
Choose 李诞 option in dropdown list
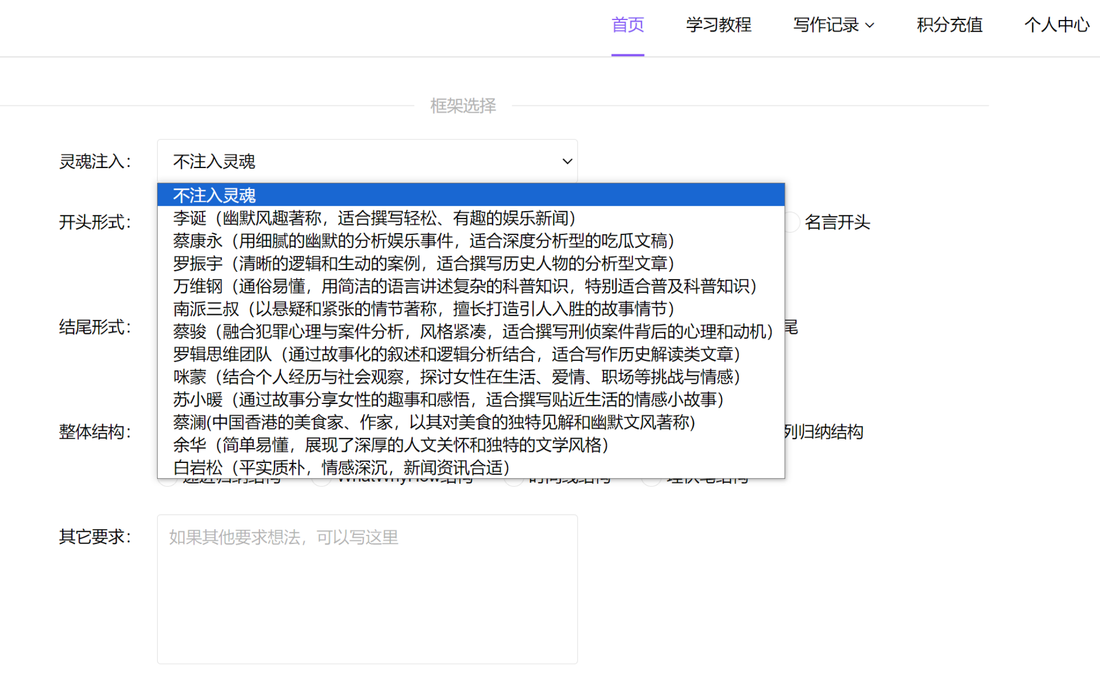coord(374,218)
